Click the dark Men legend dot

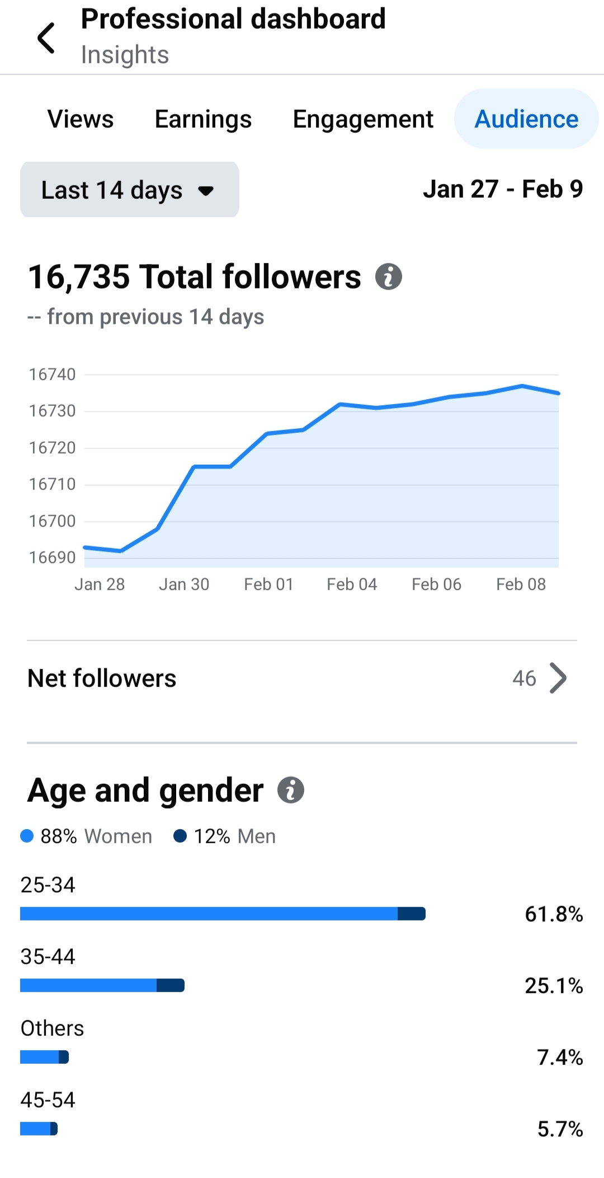[180, 836]
